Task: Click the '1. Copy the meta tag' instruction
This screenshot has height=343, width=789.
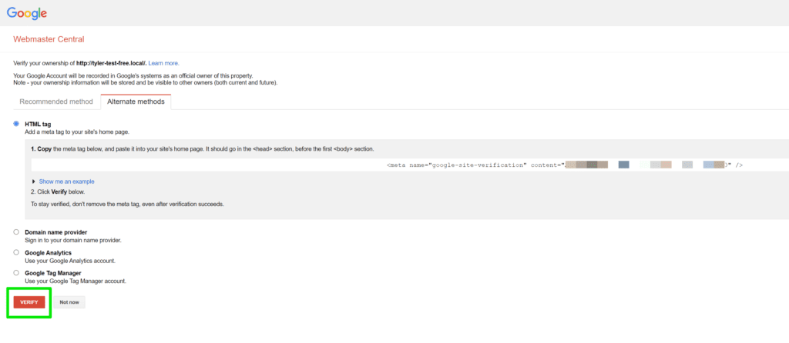Action: [x=203, y=149]
